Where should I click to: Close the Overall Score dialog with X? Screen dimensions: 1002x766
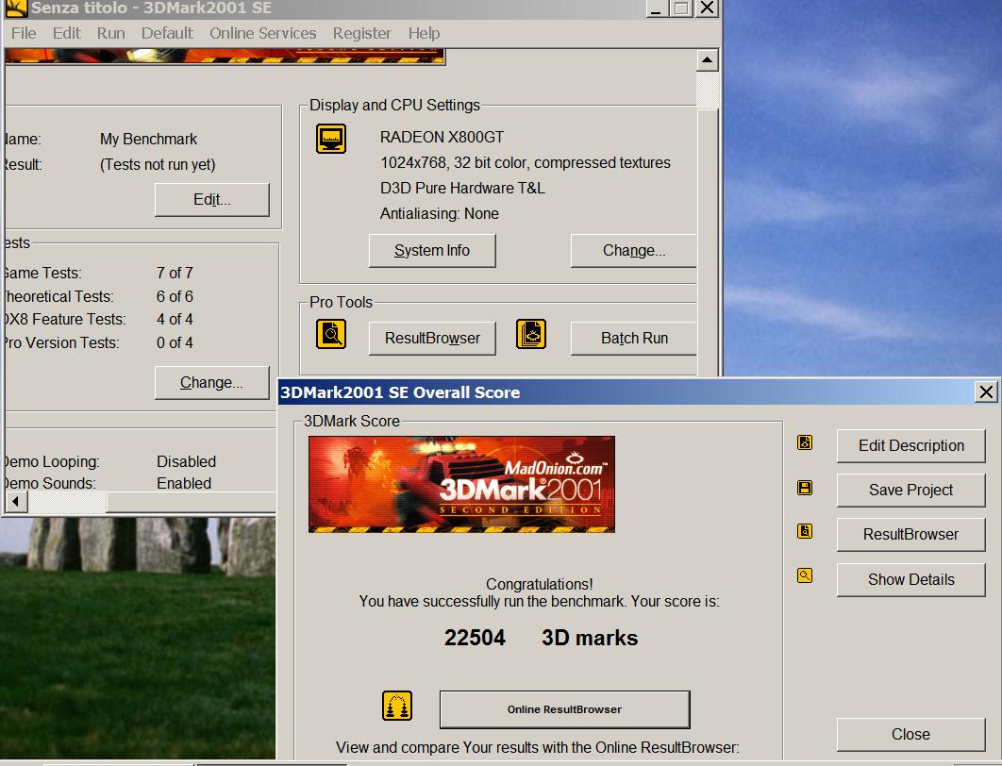point(986,391)
